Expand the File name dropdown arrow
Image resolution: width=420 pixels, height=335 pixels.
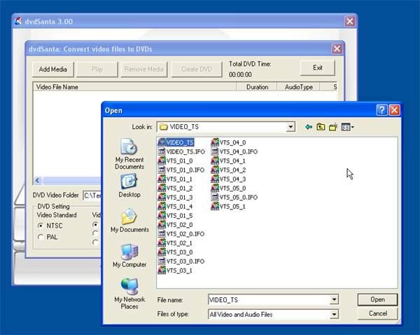click(x=334, y=299)
